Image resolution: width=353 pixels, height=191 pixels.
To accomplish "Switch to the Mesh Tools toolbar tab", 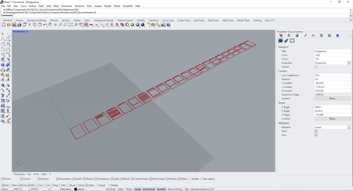I will pos(228,20).
